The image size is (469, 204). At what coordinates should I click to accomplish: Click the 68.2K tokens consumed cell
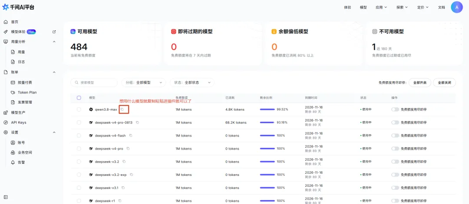point(236,122)
